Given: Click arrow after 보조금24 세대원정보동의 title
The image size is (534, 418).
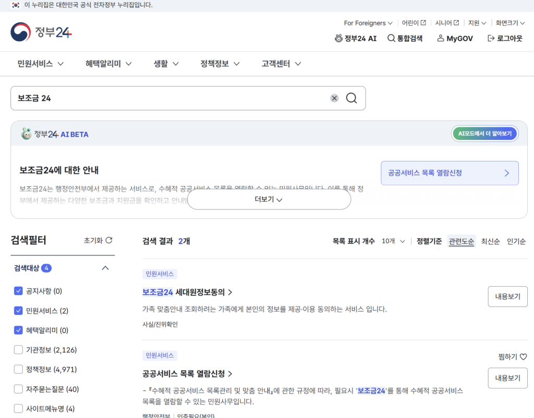Looking at the screenshot, I should pyautogui.click(x=230, y=292).
